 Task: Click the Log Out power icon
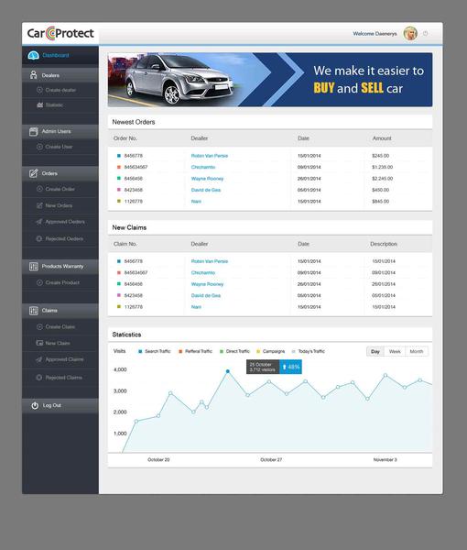(35, 405)
